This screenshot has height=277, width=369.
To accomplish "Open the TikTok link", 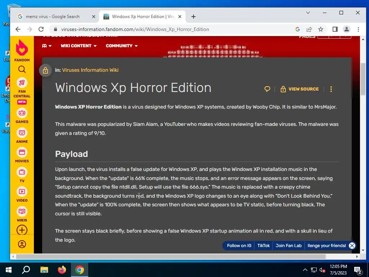I will 263,245.
